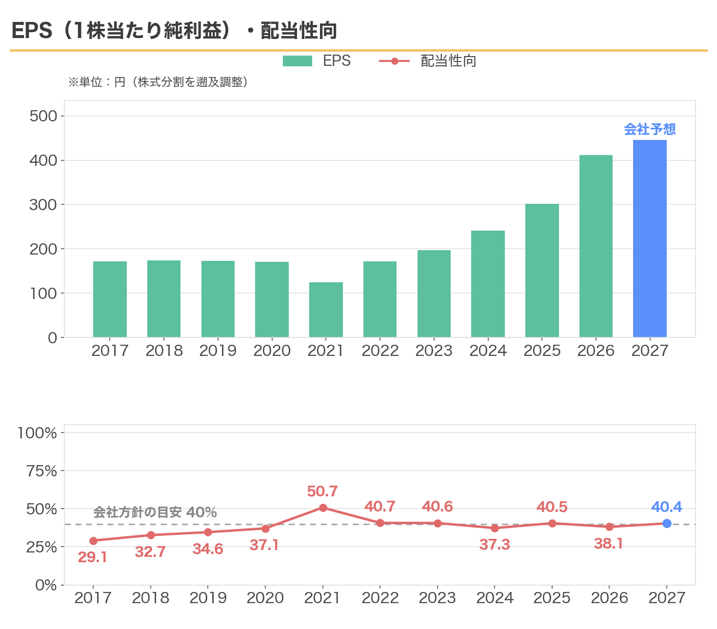The width and height of the screenshot is (717, 629).
Task: Select the 2021 payout ratio peak point
Action: coord(323,508)
